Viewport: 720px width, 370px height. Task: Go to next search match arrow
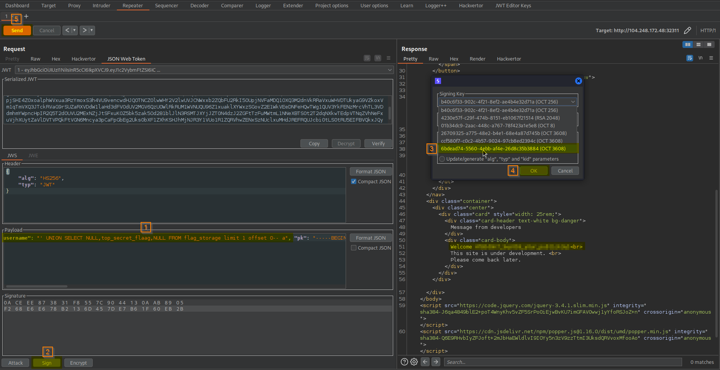pyautogui.click(x=436, y=362)
